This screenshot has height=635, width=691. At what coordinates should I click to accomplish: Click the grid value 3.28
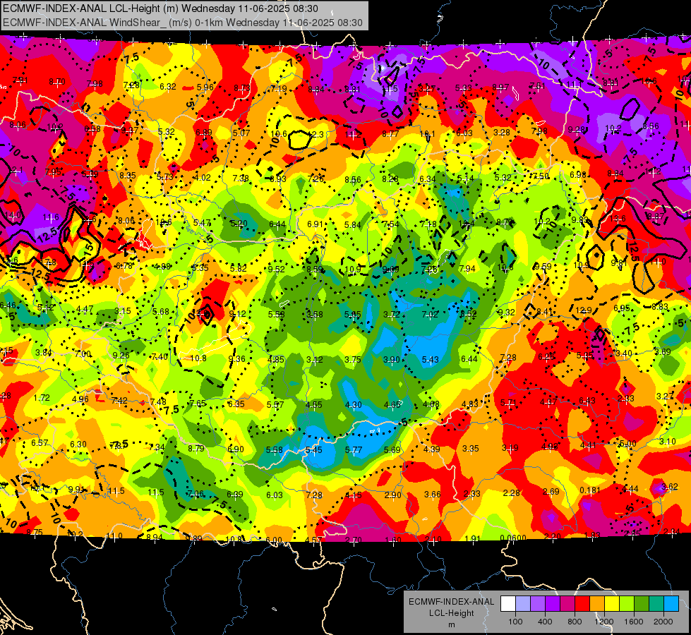(x=502, y=133)
